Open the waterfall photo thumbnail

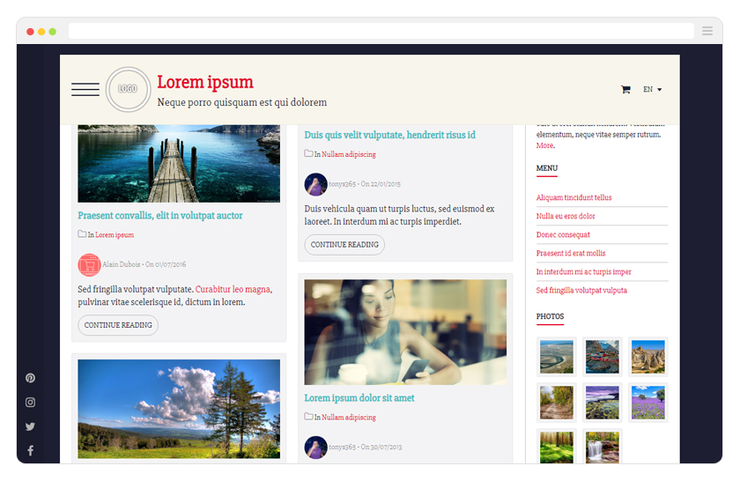pos(603,447)
